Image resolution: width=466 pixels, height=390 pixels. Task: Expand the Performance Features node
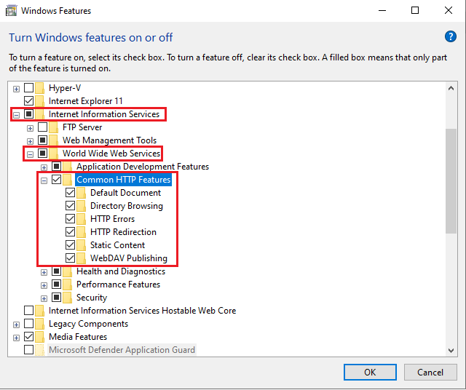click(44, 285)
